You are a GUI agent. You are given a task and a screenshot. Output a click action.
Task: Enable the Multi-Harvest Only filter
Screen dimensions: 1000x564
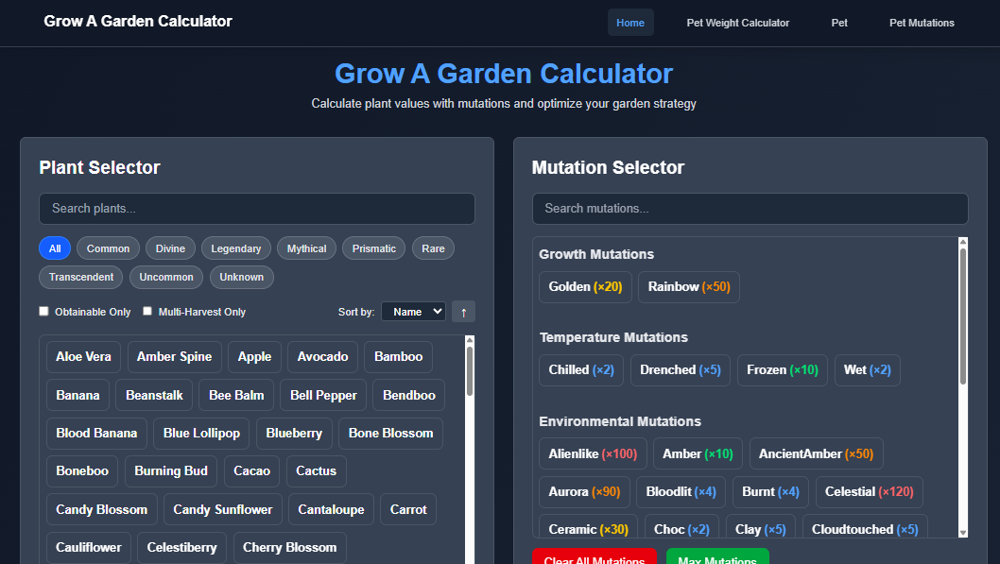tap(147, 311)
